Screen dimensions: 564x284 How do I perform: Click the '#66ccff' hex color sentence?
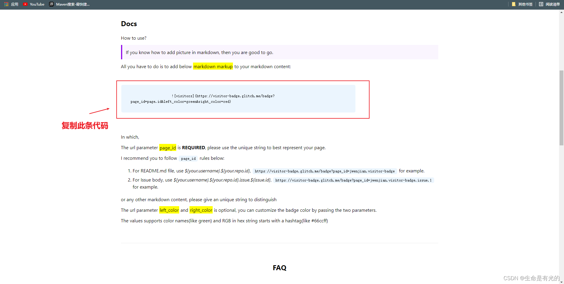(x=224, y=221)
